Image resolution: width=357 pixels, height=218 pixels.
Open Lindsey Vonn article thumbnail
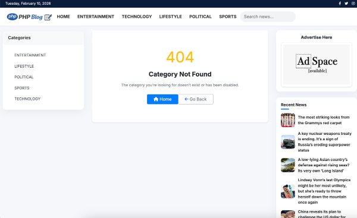pyautogui.click(x=288, y=191)
